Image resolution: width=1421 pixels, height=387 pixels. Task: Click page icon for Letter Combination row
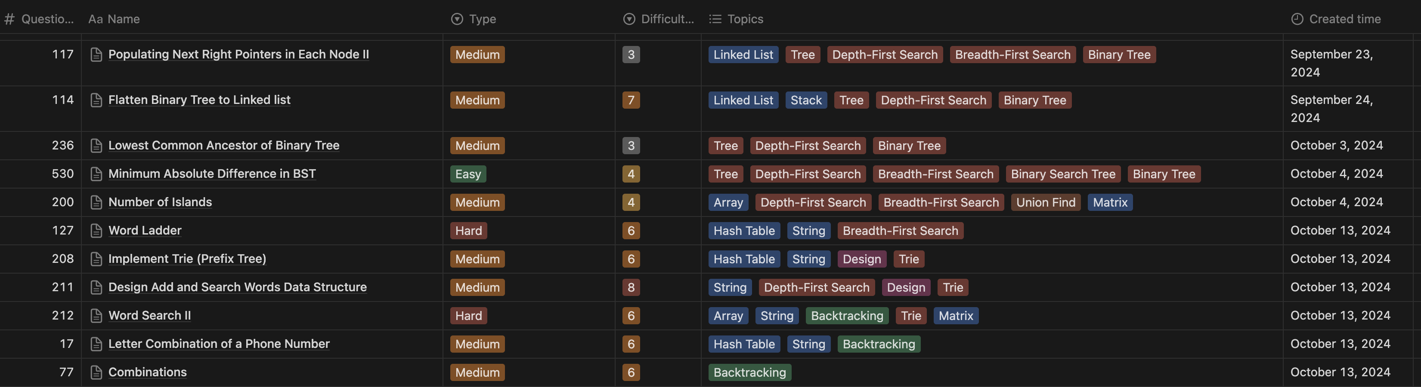pos(96,344)
